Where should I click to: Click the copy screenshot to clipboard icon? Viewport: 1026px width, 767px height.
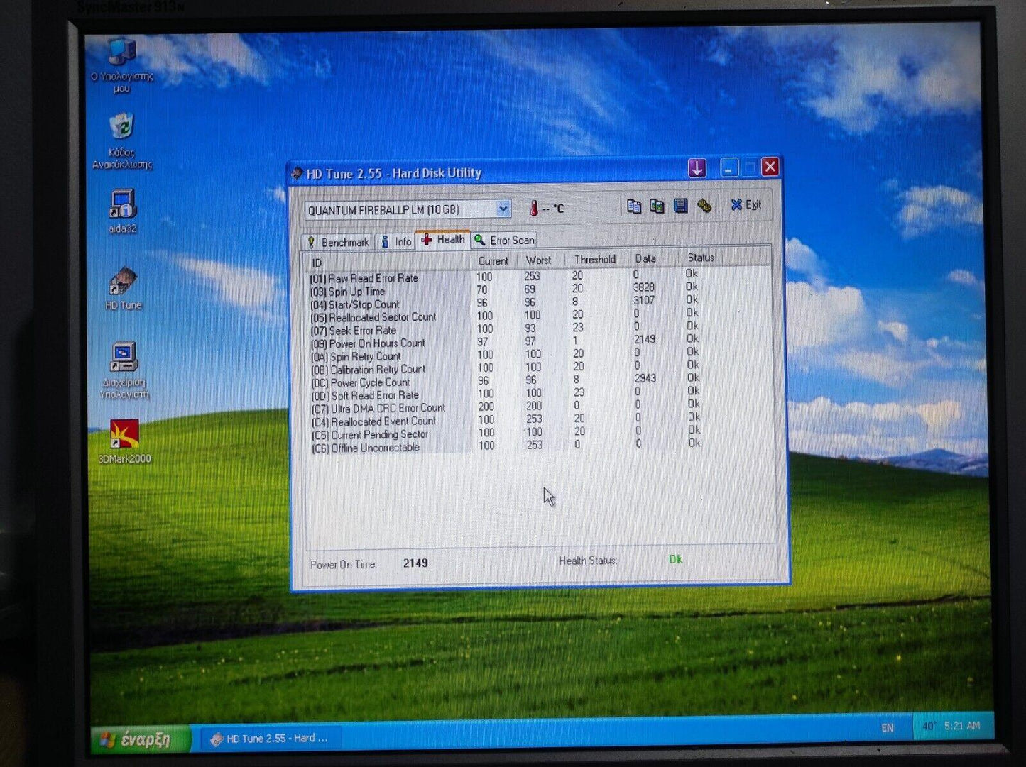point(657,206)
